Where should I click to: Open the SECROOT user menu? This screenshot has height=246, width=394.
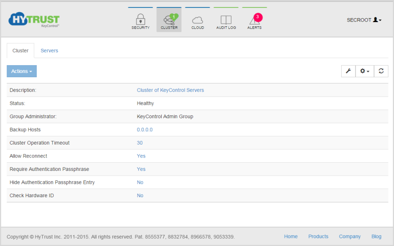coord(364,20)
